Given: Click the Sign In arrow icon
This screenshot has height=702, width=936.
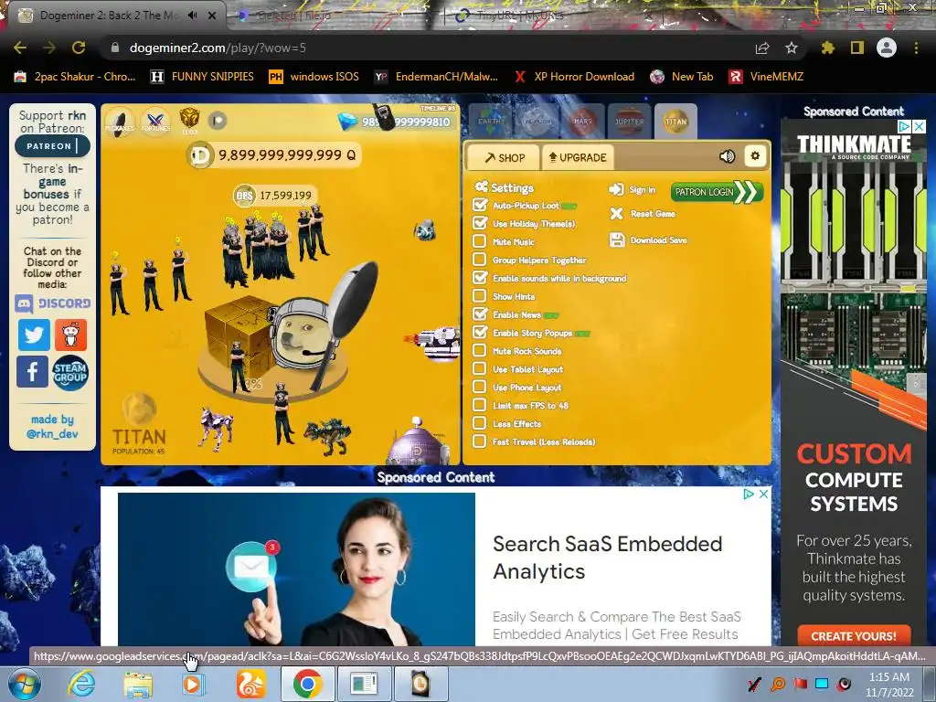Looking at the screenshot, I should (616, 190).
